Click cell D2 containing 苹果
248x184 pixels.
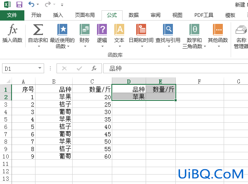(x=129, y=97)
